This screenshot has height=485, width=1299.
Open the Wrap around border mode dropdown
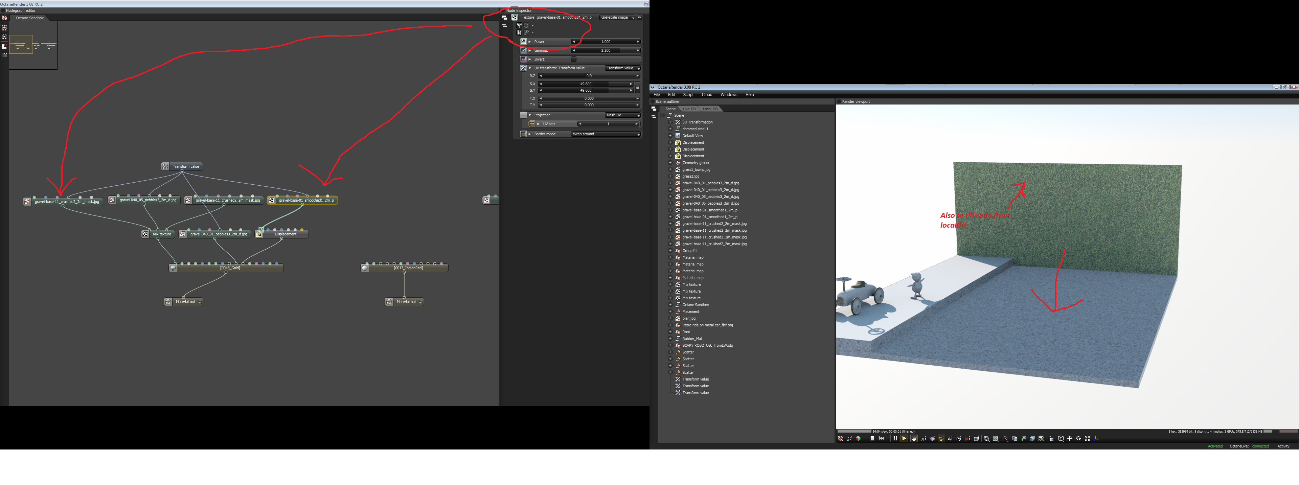[x=606, y=134]
